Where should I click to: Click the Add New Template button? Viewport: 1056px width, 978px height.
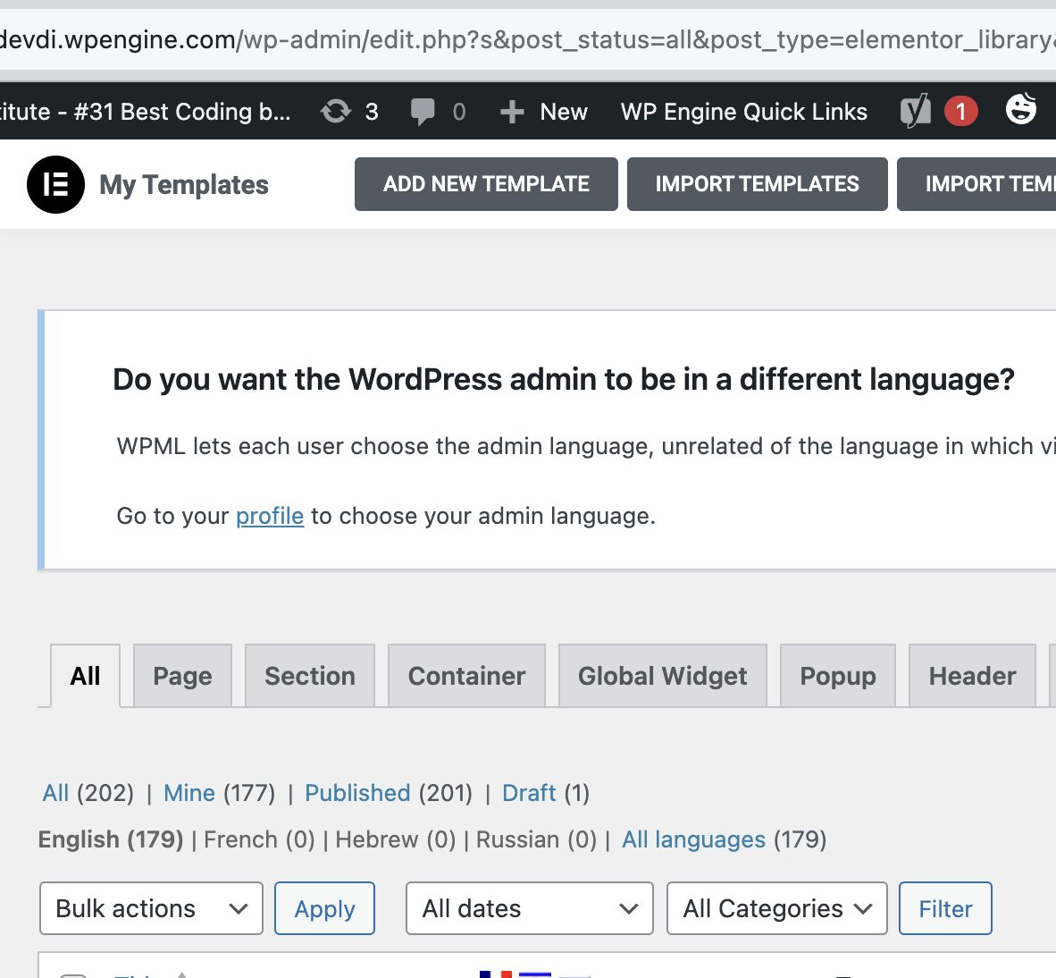pyautogui.click(x=486, y=184)
